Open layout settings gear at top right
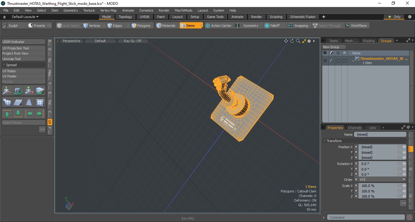The width and height of the screenshot is (415, 222). [410, 17]
